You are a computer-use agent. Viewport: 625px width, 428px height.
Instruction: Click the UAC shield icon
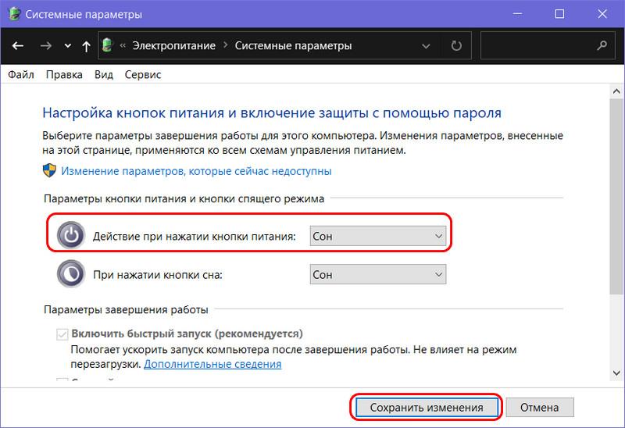click(x=49, y=170)
